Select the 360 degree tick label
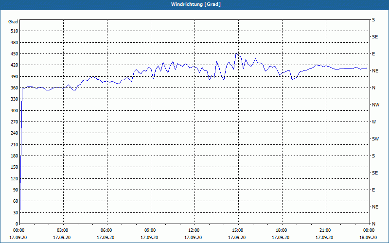Viewport: 389px width, 243px height. 15,88
